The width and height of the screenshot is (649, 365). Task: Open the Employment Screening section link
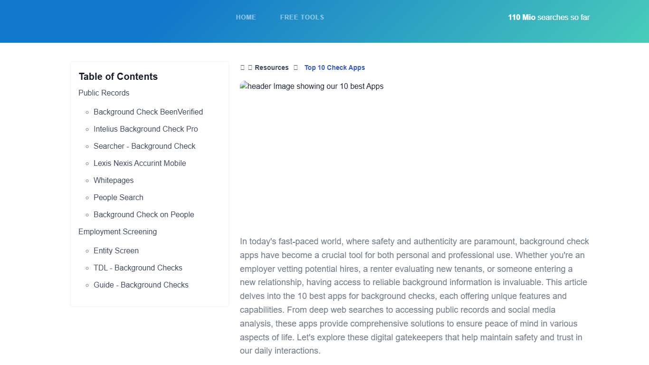[117, 231]
